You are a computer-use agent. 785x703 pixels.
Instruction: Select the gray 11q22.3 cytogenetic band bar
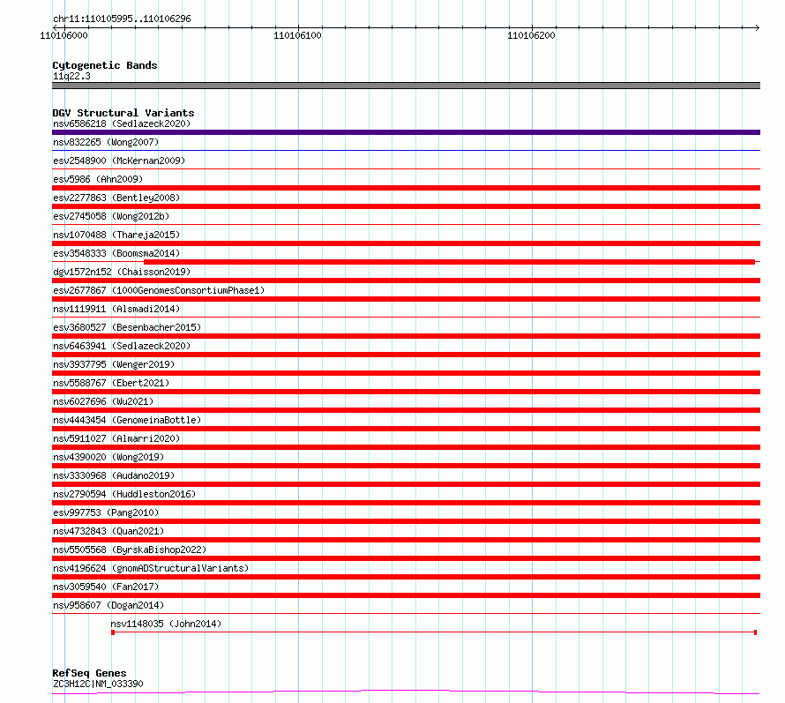406,86
